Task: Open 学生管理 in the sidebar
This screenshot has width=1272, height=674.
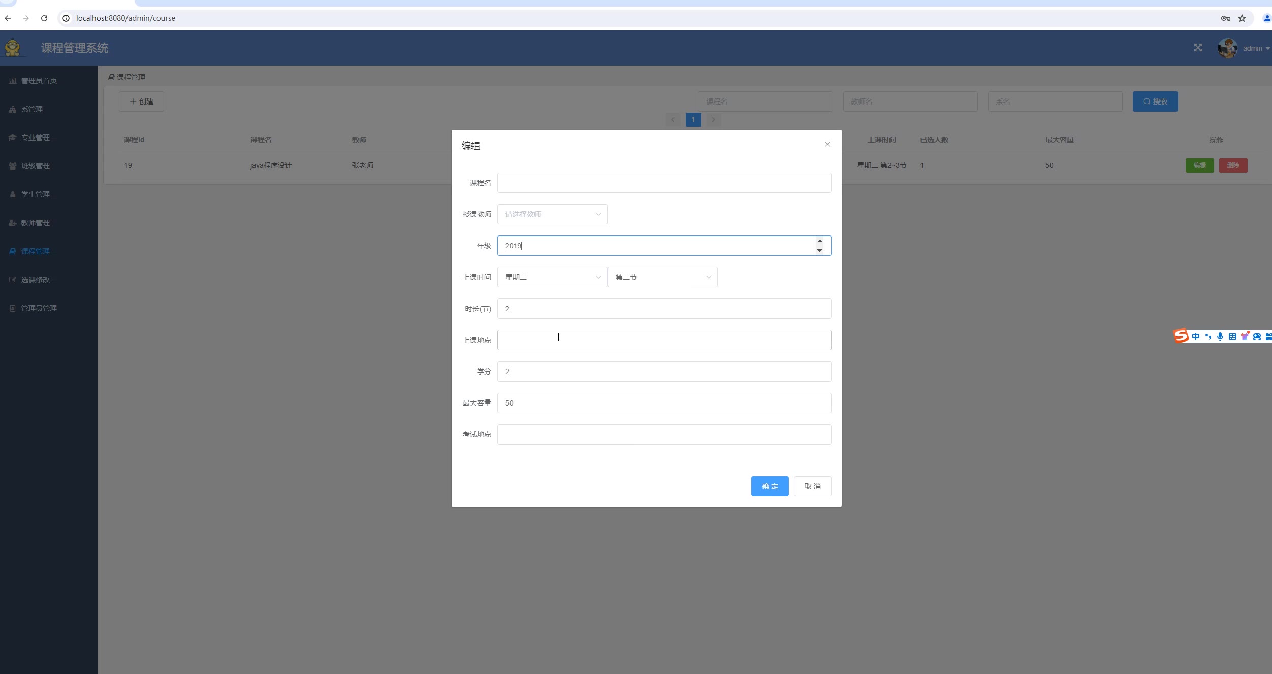Action: tap(35, 194)
